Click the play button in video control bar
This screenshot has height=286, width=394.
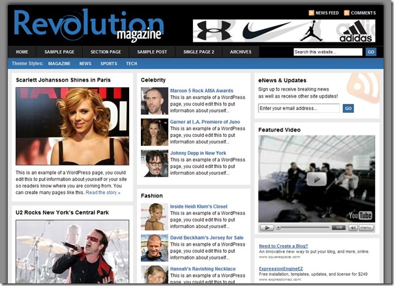coord(267,228)
